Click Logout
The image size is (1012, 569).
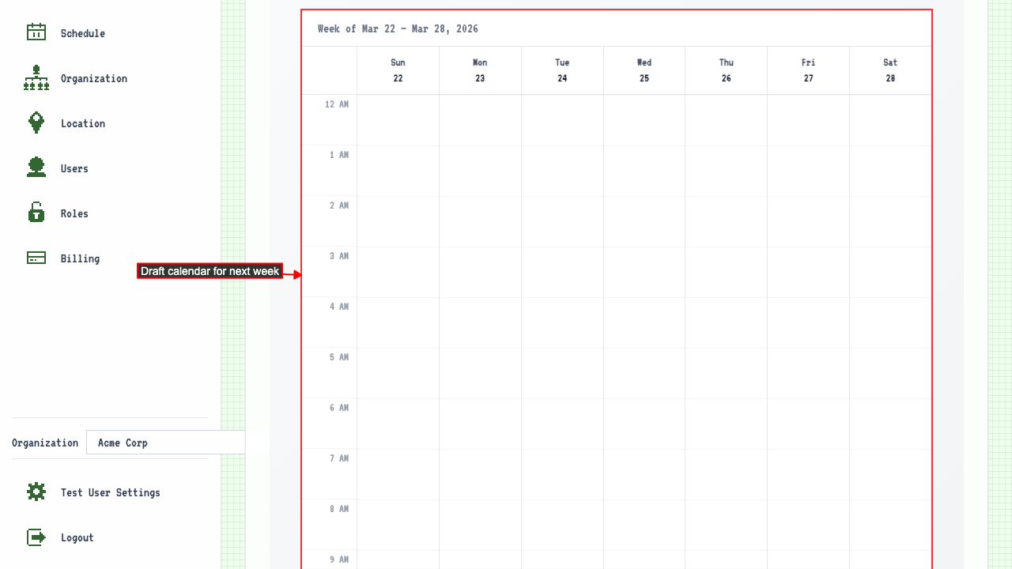point(77,537)
